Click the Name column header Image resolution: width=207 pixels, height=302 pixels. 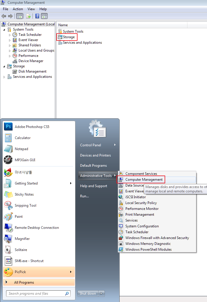(x=122, y=25)
